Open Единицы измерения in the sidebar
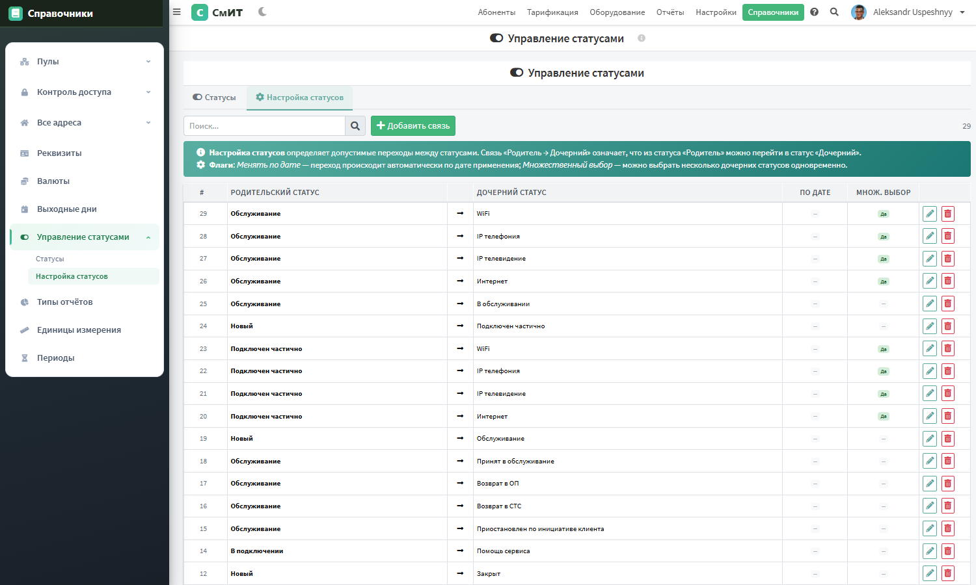Image resolution: width=976 pixels, height=585 pixels. (x=85, y=330)
